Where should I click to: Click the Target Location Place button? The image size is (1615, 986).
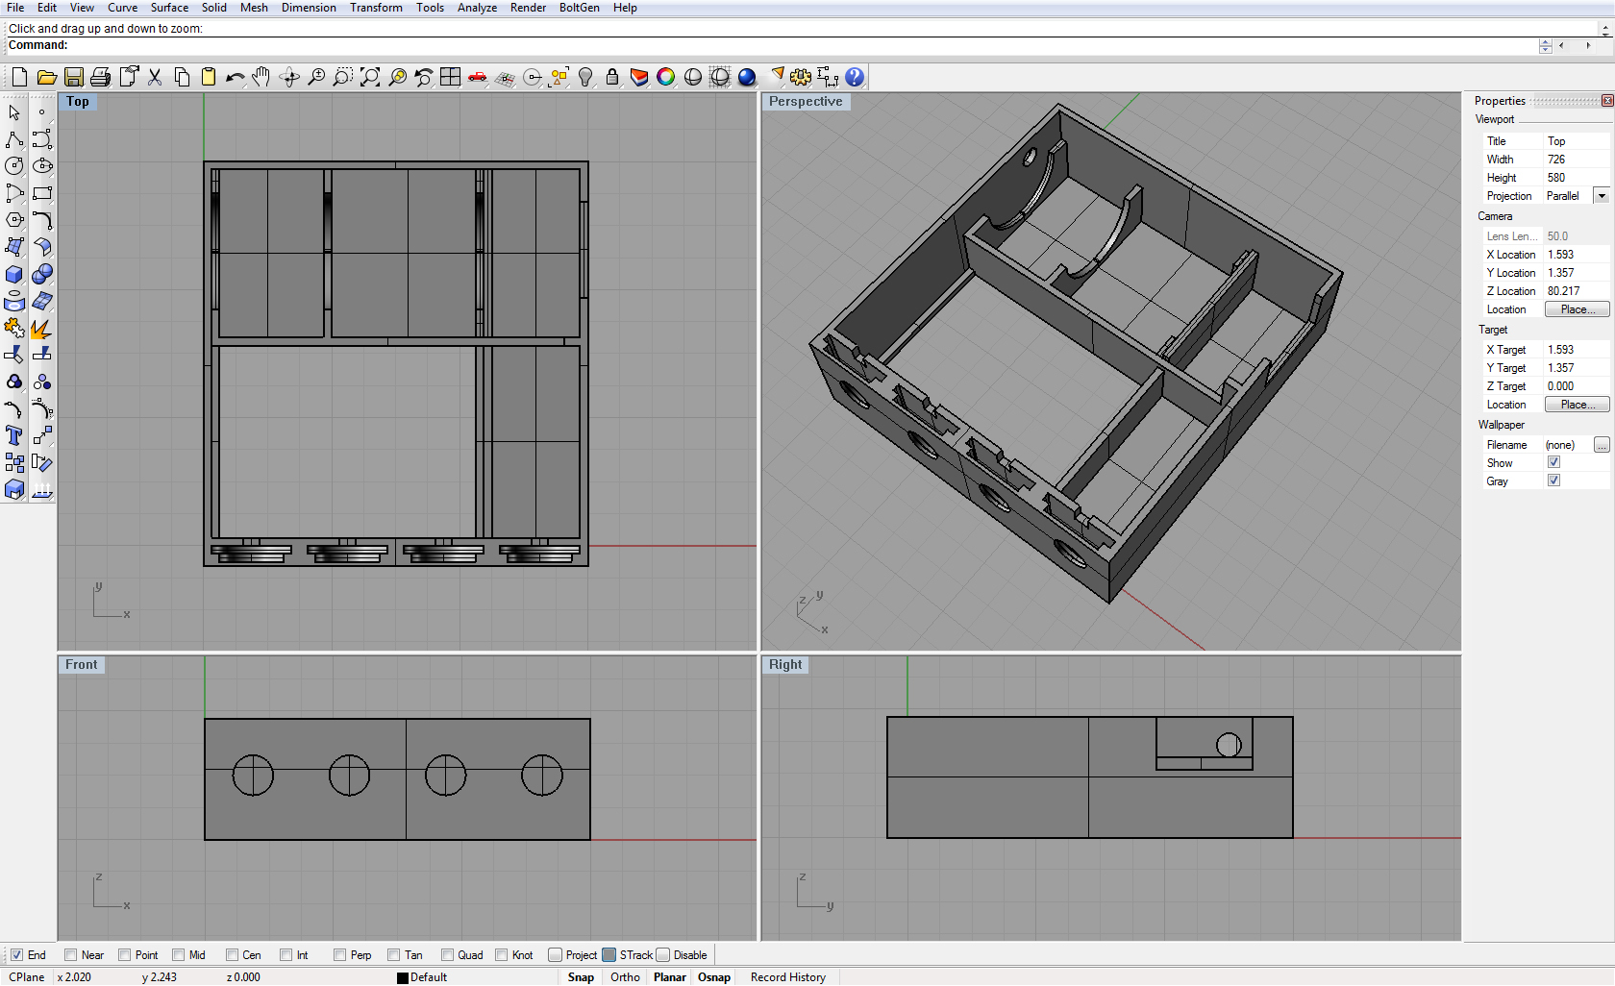pyautogui.click(x=1577, y=405)
